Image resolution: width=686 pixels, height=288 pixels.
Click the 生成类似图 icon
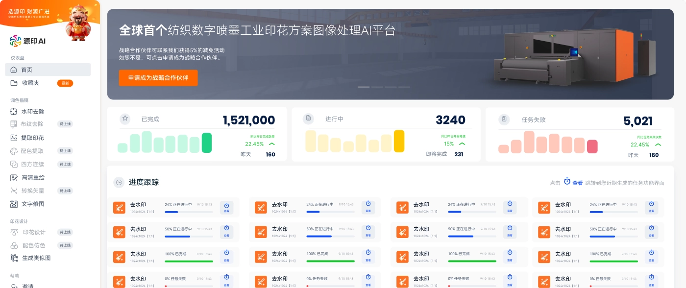(x=14, y=258)
